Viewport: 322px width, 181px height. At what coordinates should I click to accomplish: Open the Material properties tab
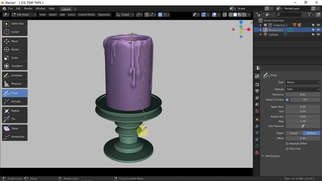click(x=257, y=152)
